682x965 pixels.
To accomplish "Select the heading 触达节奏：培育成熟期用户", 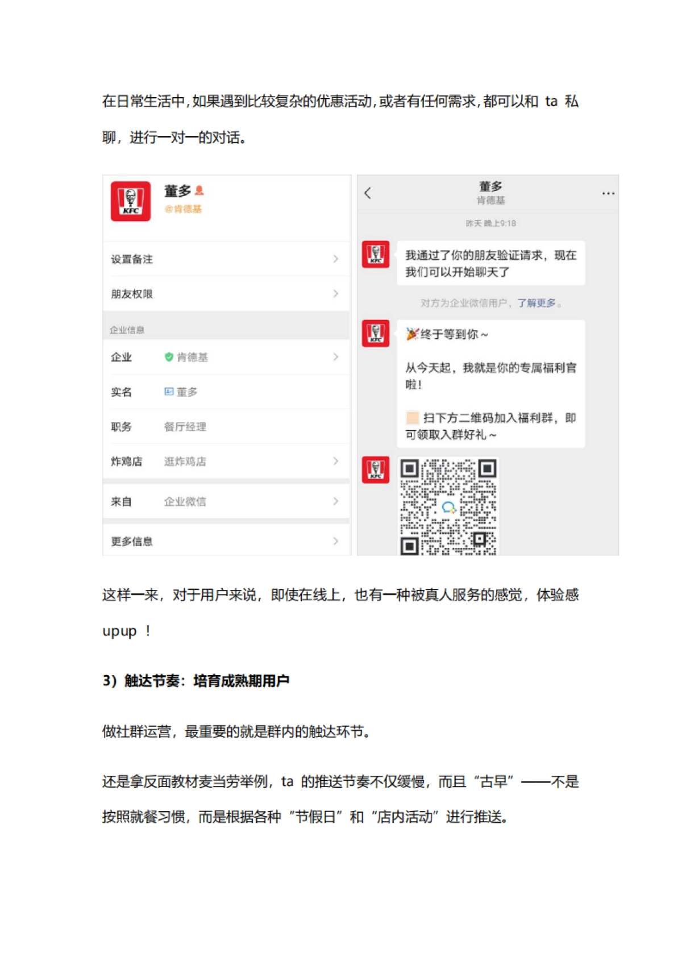I will click(207, 681).
